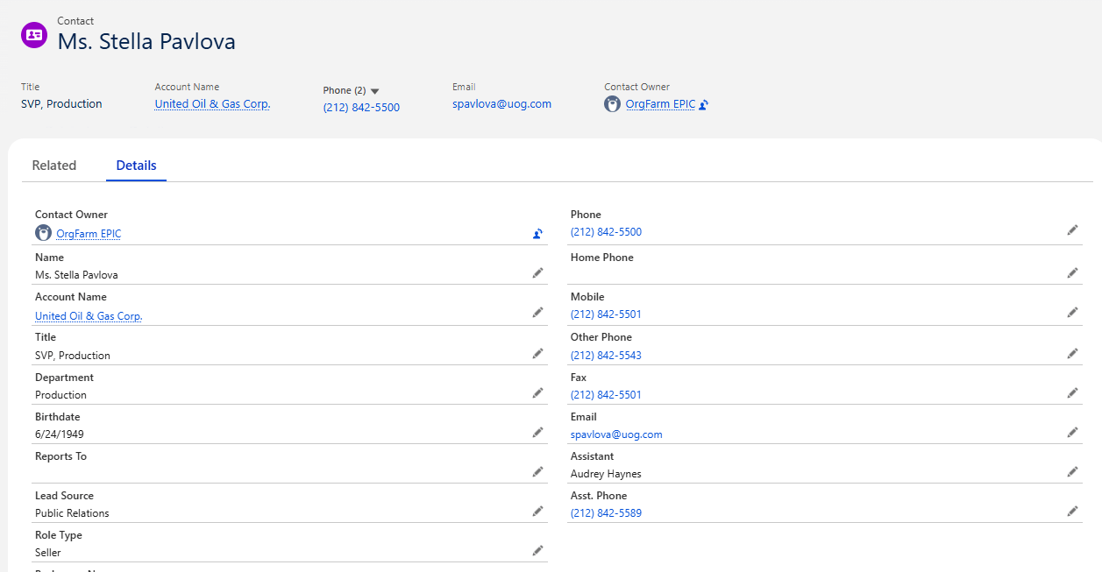
Task: Click edit icon for Lead Source
Action: coord(537,511)
